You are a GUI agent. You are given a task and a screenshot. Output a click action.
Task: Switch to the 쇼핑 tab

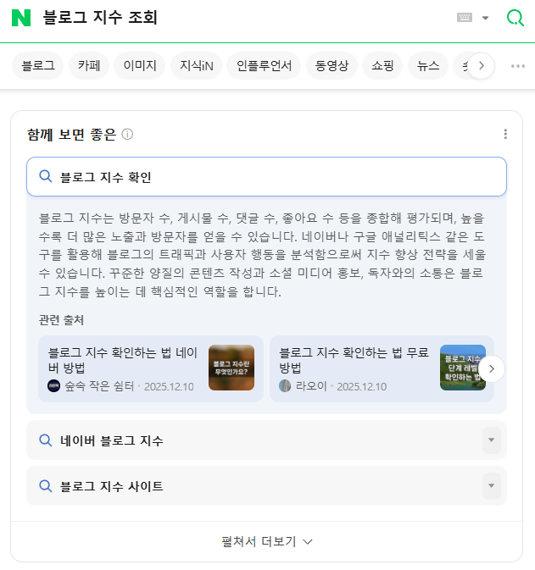(x=382, y=66)
